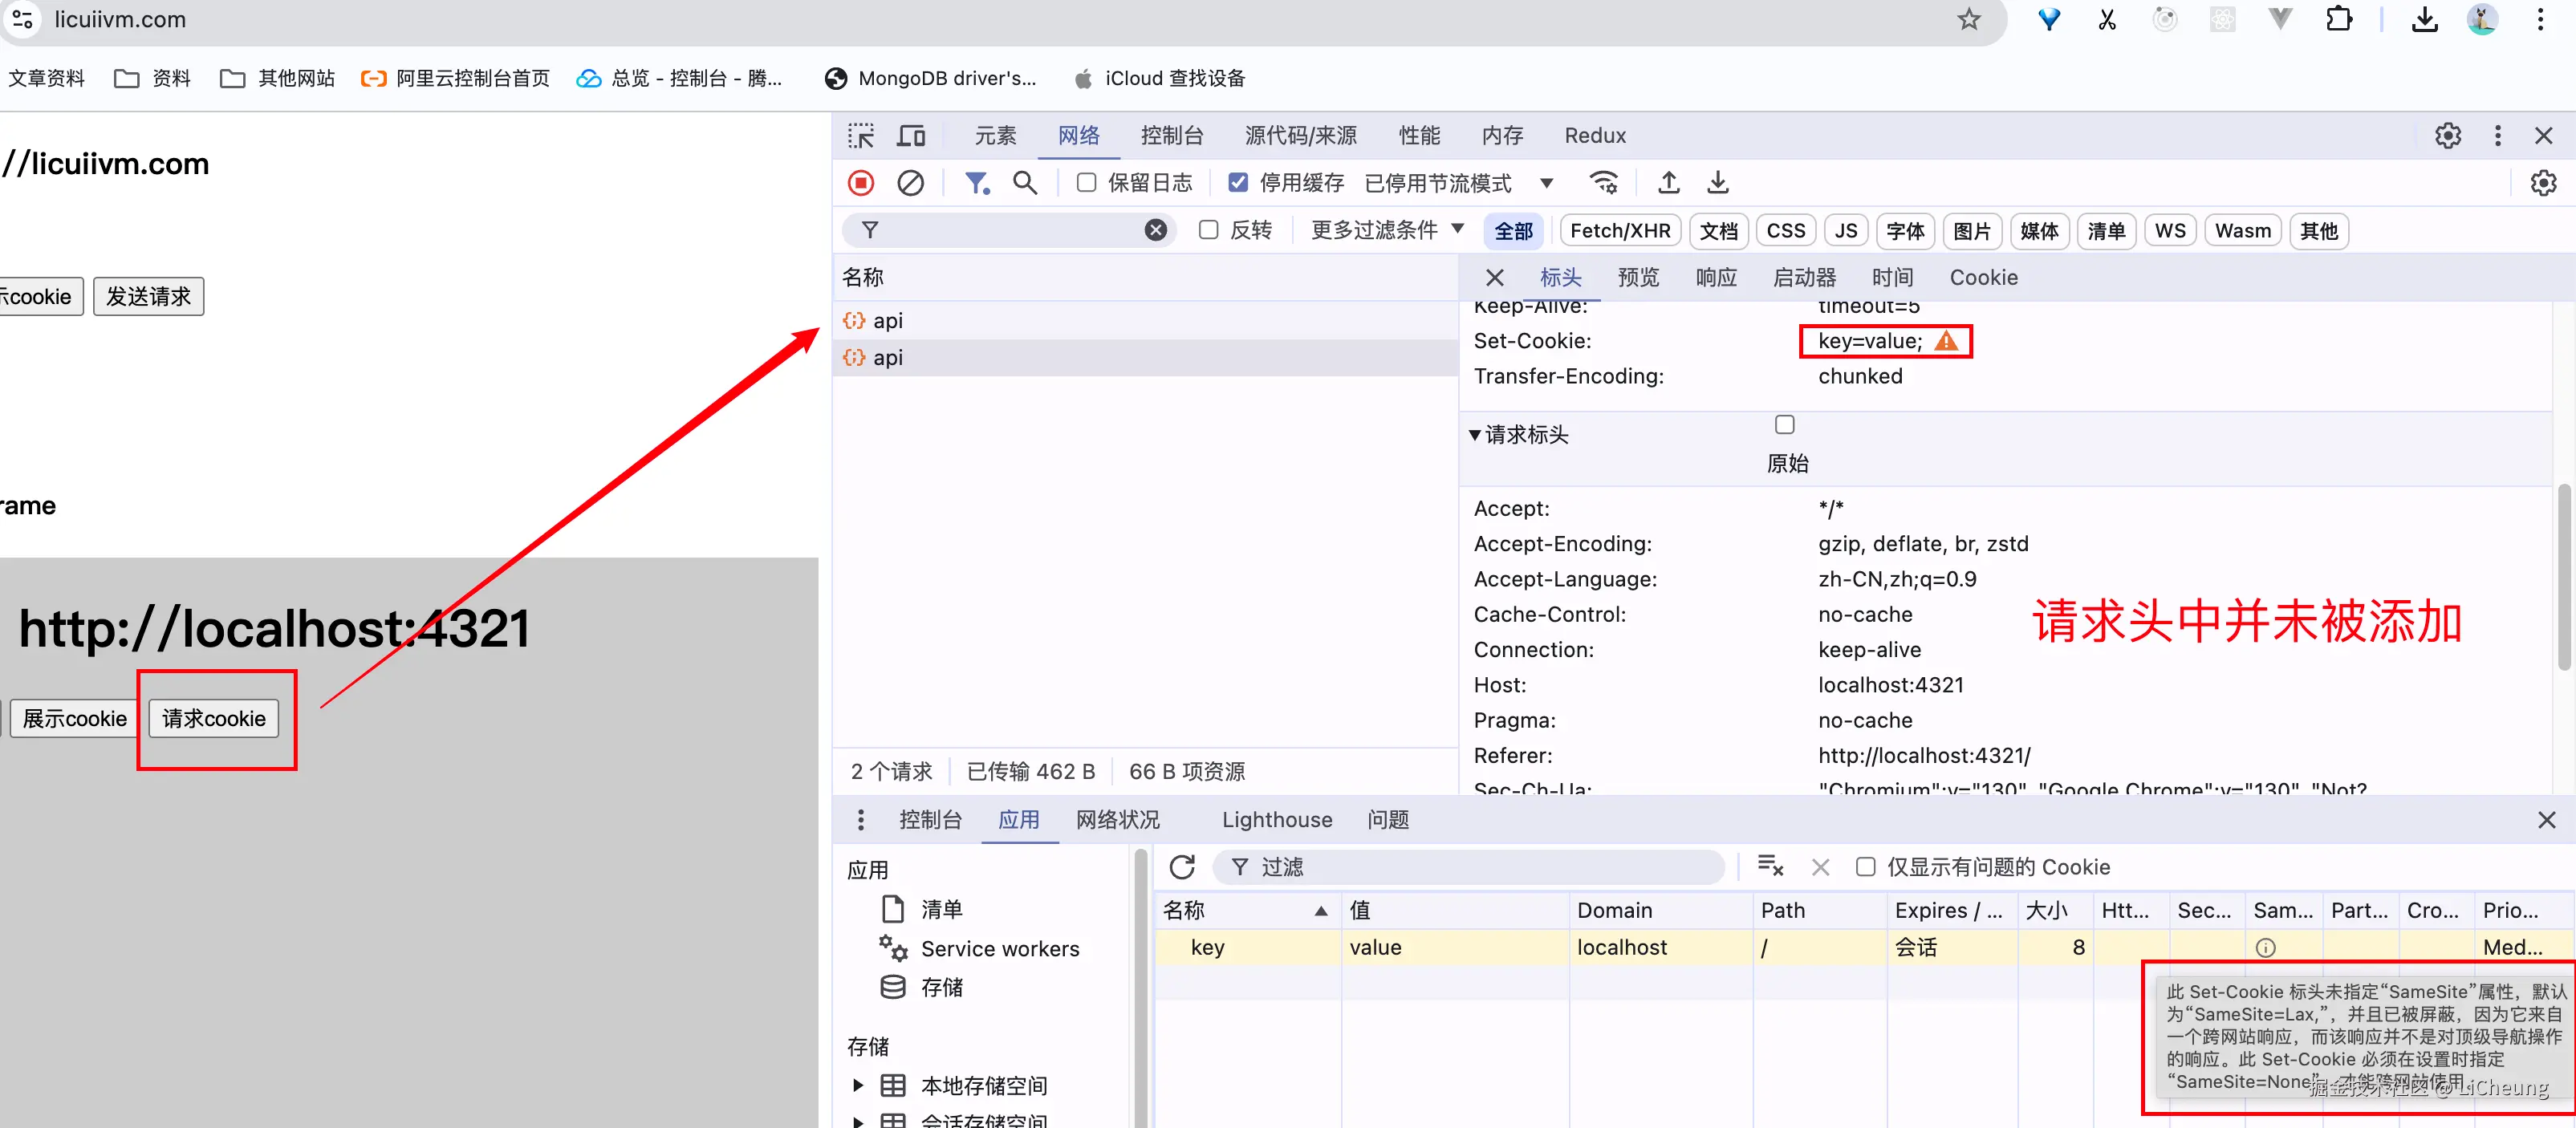
Task: Click the import HAR upload icon
Action: (x=1668, y=183)
